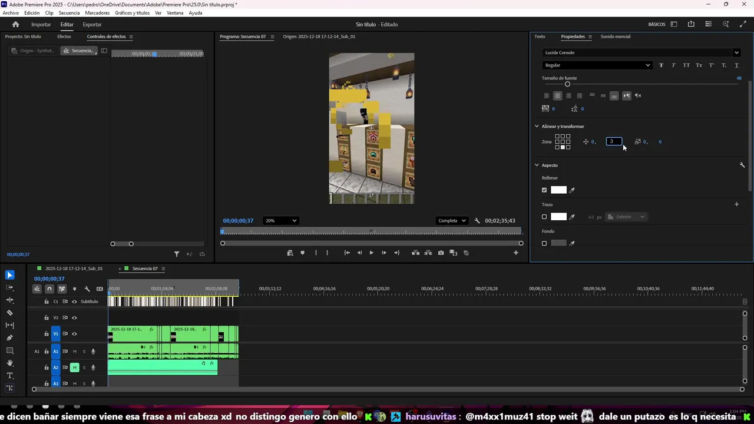Open Timeline Display Settings wrench
This screenshot has height=424, width=754.
(x=87, y=289)
